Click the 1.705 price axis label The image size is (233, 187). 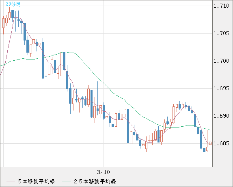(221, 33)
